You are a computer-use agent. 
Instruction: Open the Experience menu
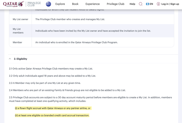pyautogui.click(x=93, y=4)
